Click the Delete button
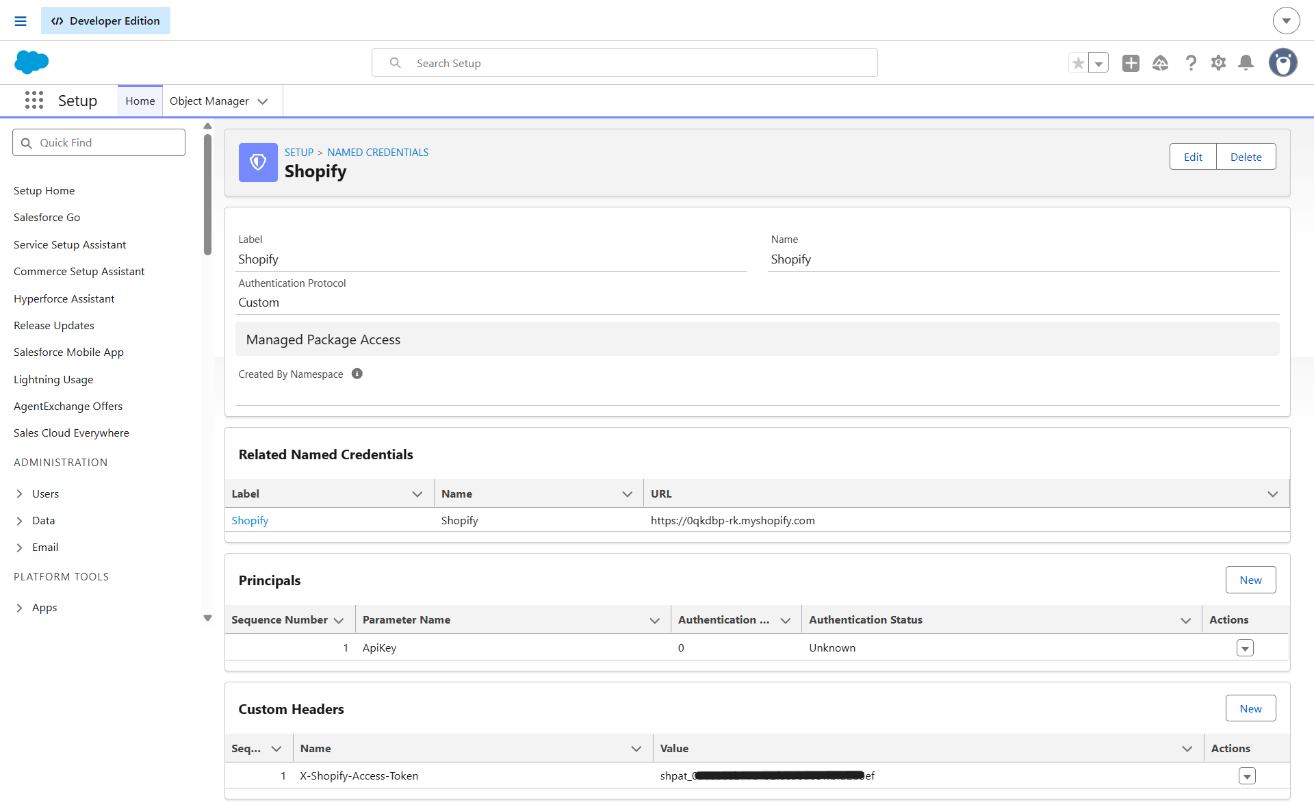Screen dimensions: 1314x809 1246,157
